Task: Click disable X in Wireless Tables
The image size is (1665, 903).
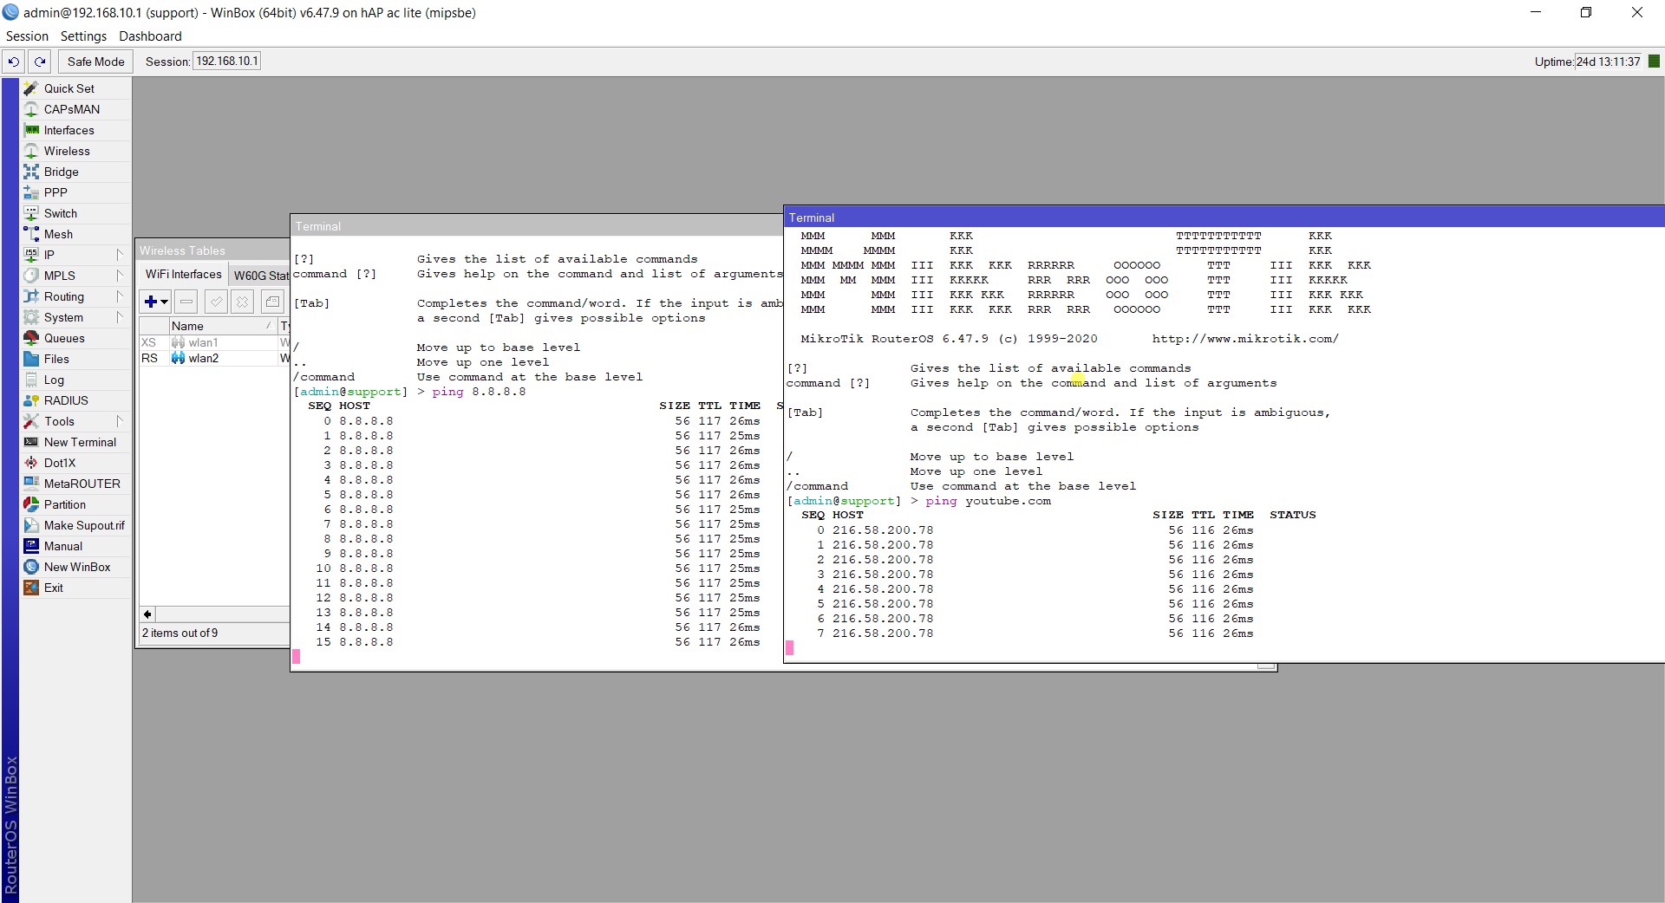Action: click(x=243, y=302)
